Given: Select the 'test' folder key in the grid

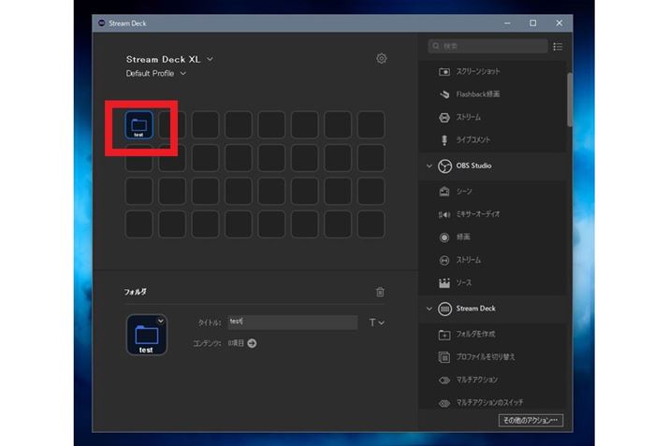Looking at the screenshot, I should pyautogui.click(x=139, y=124).
